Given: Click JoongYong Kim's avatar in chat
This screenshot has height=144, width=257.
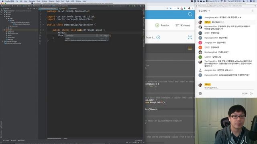Looking at the screenshot, I should click(200, 17).
